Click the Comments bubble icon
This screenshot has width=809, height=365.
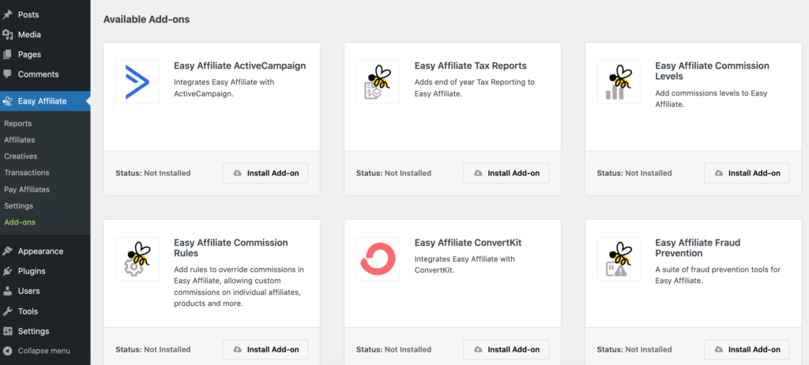pos(7,73)
